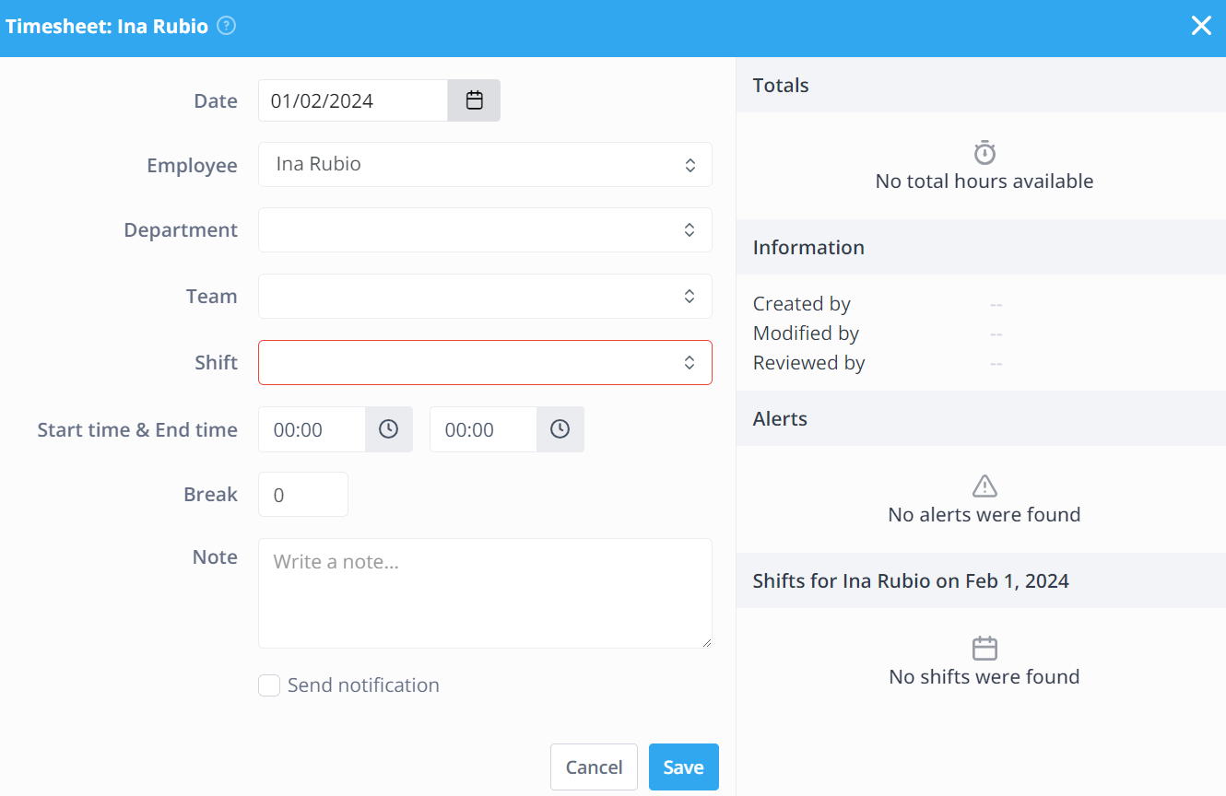Click the note text area
The height and width of the screenshot is (796, 1226).
tap(485, 593)
